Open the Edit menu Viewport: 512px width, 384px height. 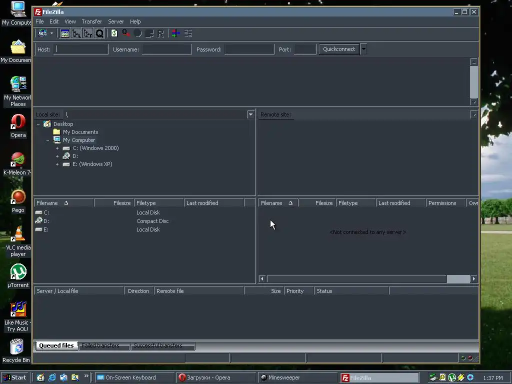54,21
